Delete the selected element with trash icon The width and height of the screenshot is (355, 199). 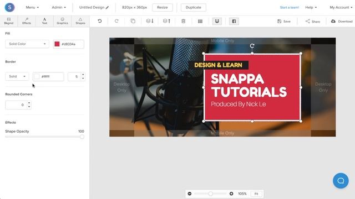coord(184,21)
